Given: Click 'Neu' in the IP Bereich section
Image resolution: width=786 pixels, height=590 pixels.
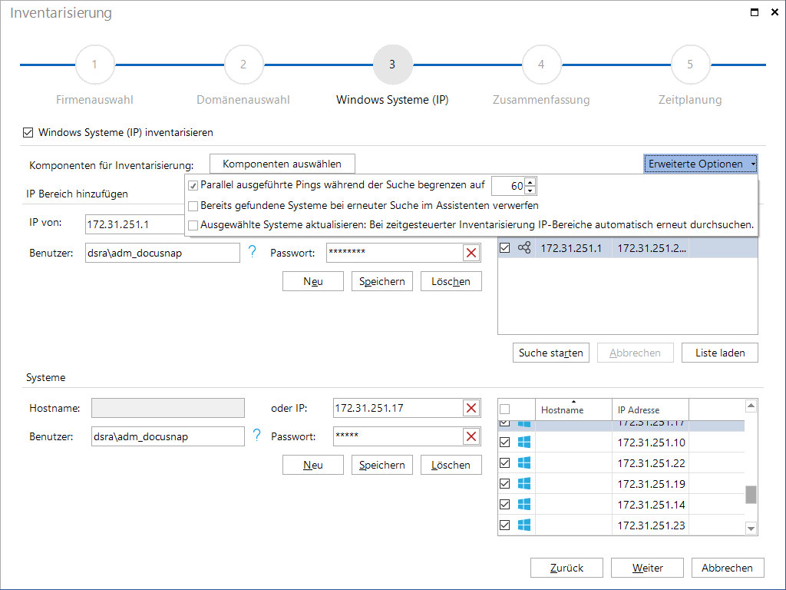Looking at the screenshot, I should coord(313,281).
